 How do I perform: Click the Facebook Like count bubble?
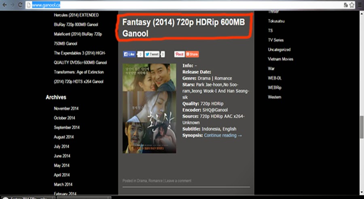pos(140,54)
